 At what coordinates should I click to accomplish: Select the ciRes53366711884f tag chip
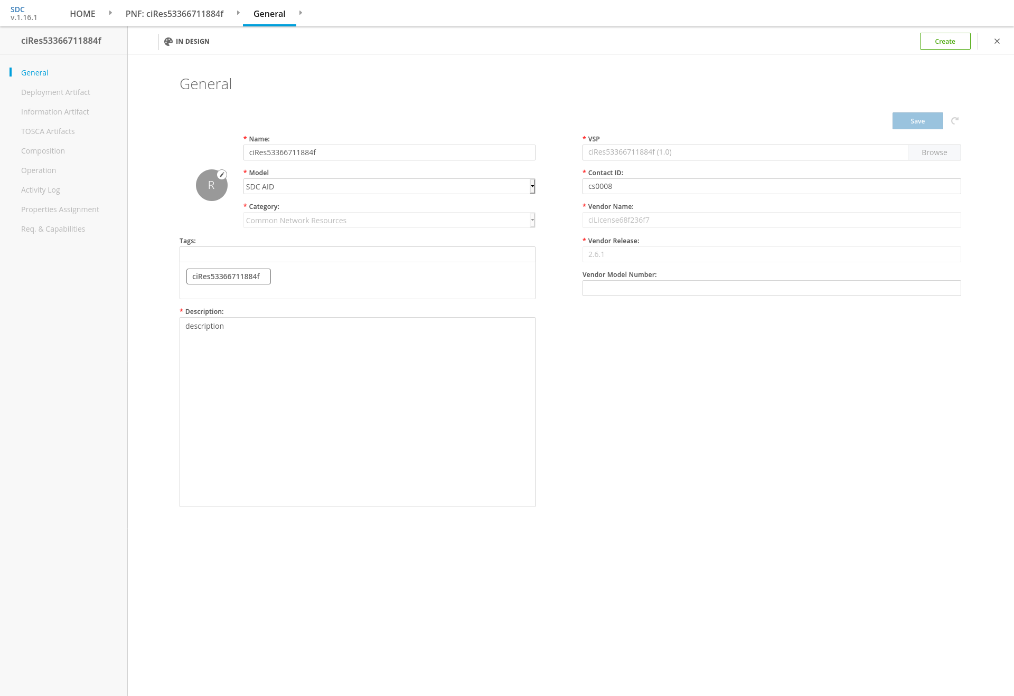tap(228, 277)
